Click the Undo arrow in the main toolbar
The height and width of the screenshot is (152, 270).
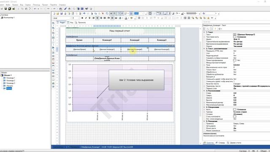35,8
